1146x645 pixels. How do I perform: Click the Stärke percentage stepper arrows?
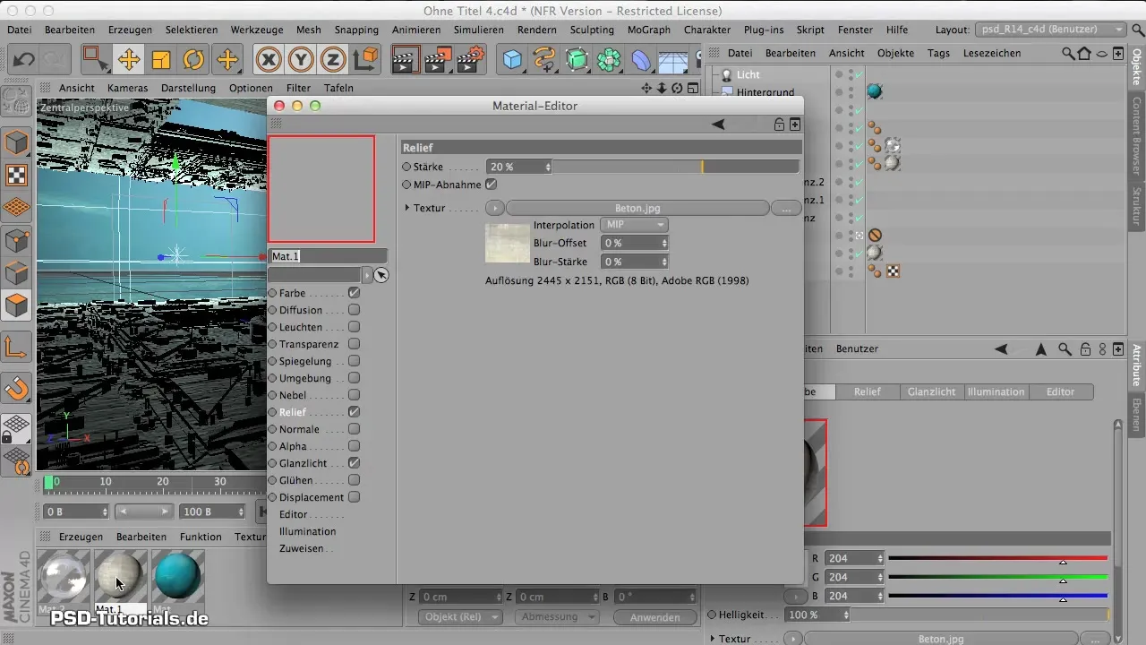pos(547,167)
